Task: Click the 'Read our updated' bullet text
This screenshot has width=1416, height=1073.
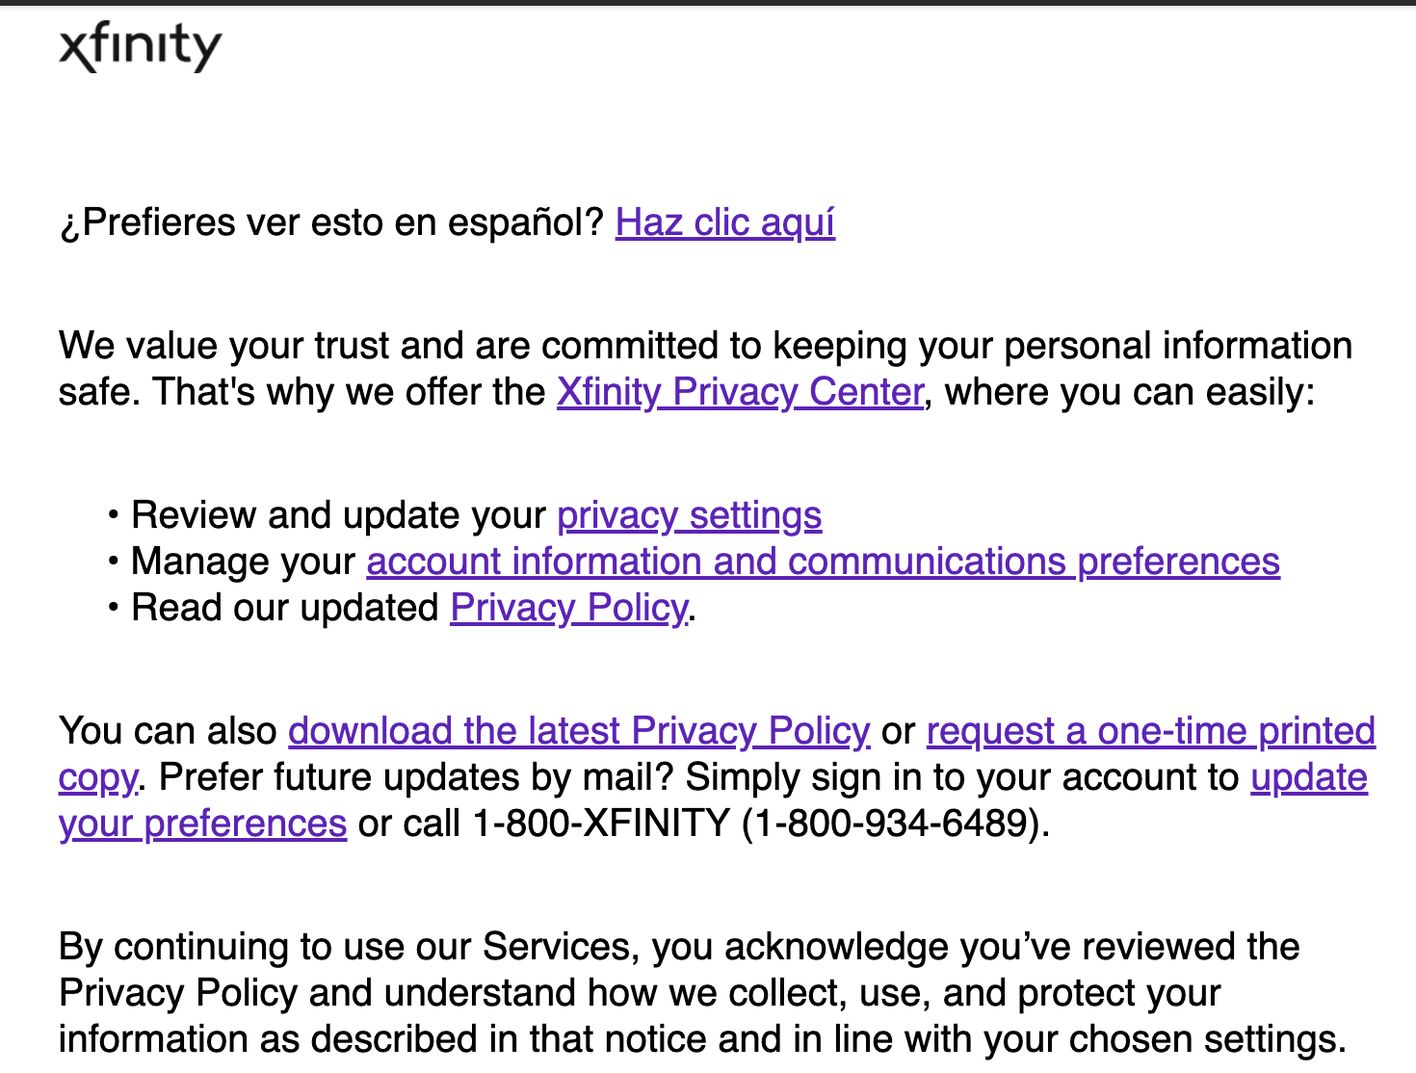Action: pyautogui.click(x=285, y=608)
